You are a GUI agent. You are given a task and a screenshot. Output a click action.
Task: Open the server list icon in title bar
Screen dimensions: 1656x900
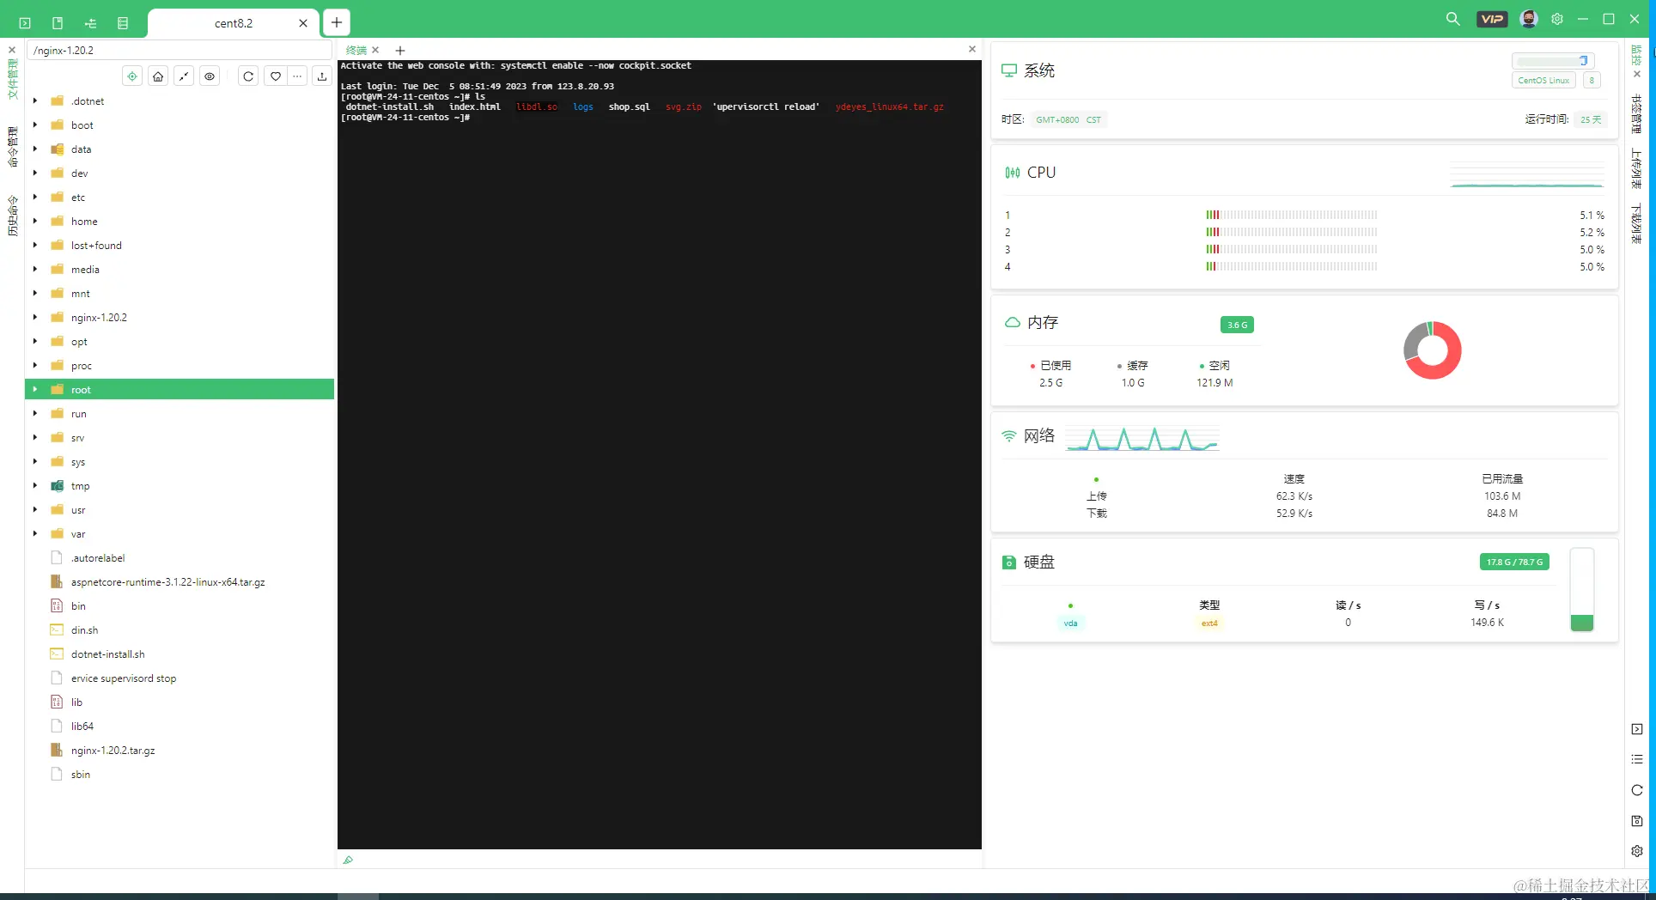click(123, 23)
